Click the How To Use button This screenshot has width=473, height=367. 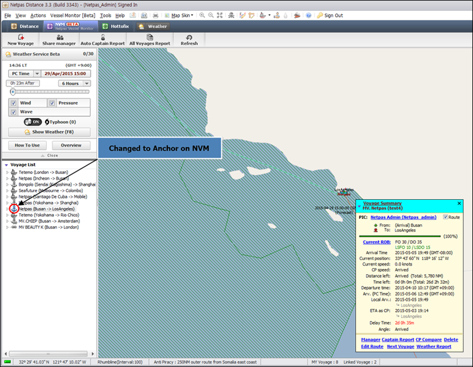coord(27,145)
